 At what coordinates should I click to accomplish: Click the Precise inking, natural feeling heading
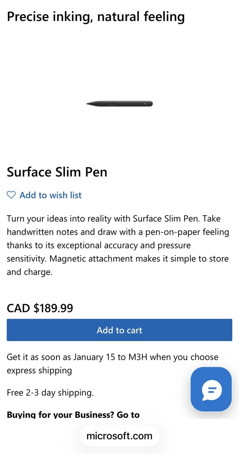tap(96, 16)
